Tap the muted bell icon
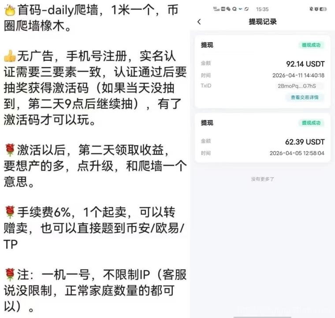This screenshot has width=335, height=318. point(311,9)
